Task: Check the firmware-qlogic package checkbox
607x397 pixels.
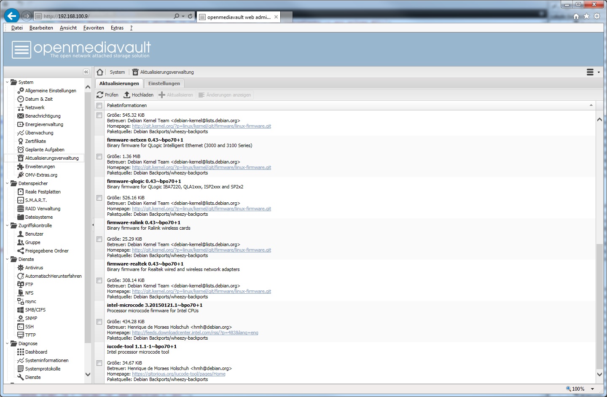Action: (99, 198)
